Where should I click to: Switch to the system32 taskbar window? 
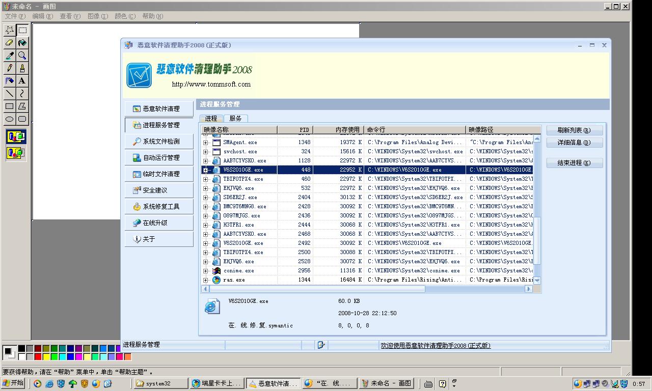click(x=161, y=383)
